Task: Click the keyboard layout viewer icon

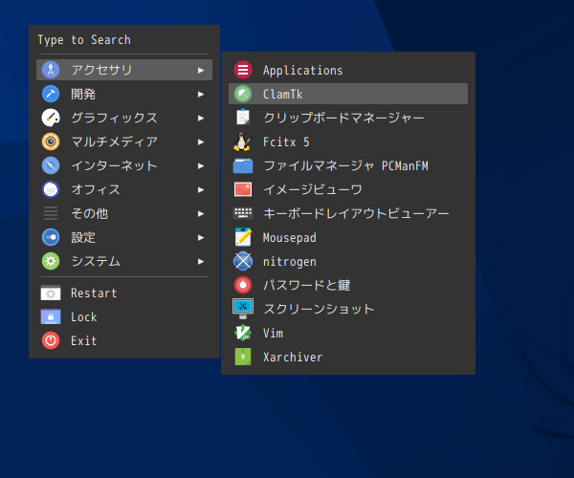Action: [x=243, y=213]
